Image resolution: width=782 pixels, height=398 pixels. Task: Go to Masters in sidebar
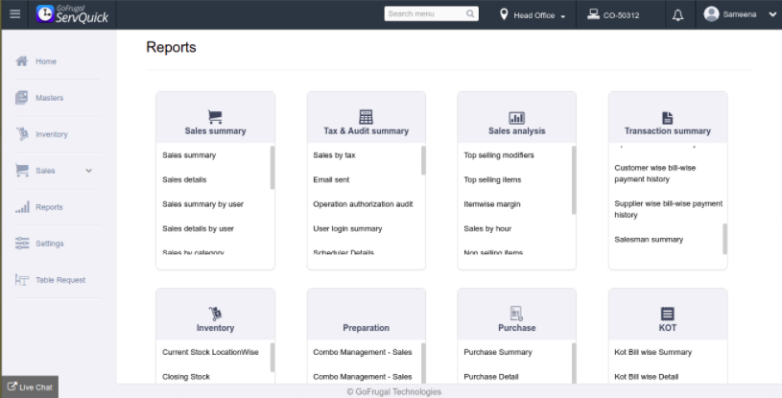[49, 98]
